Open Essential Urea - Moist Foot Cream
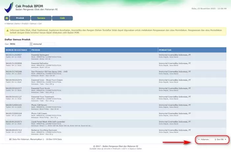 point(47,80)
